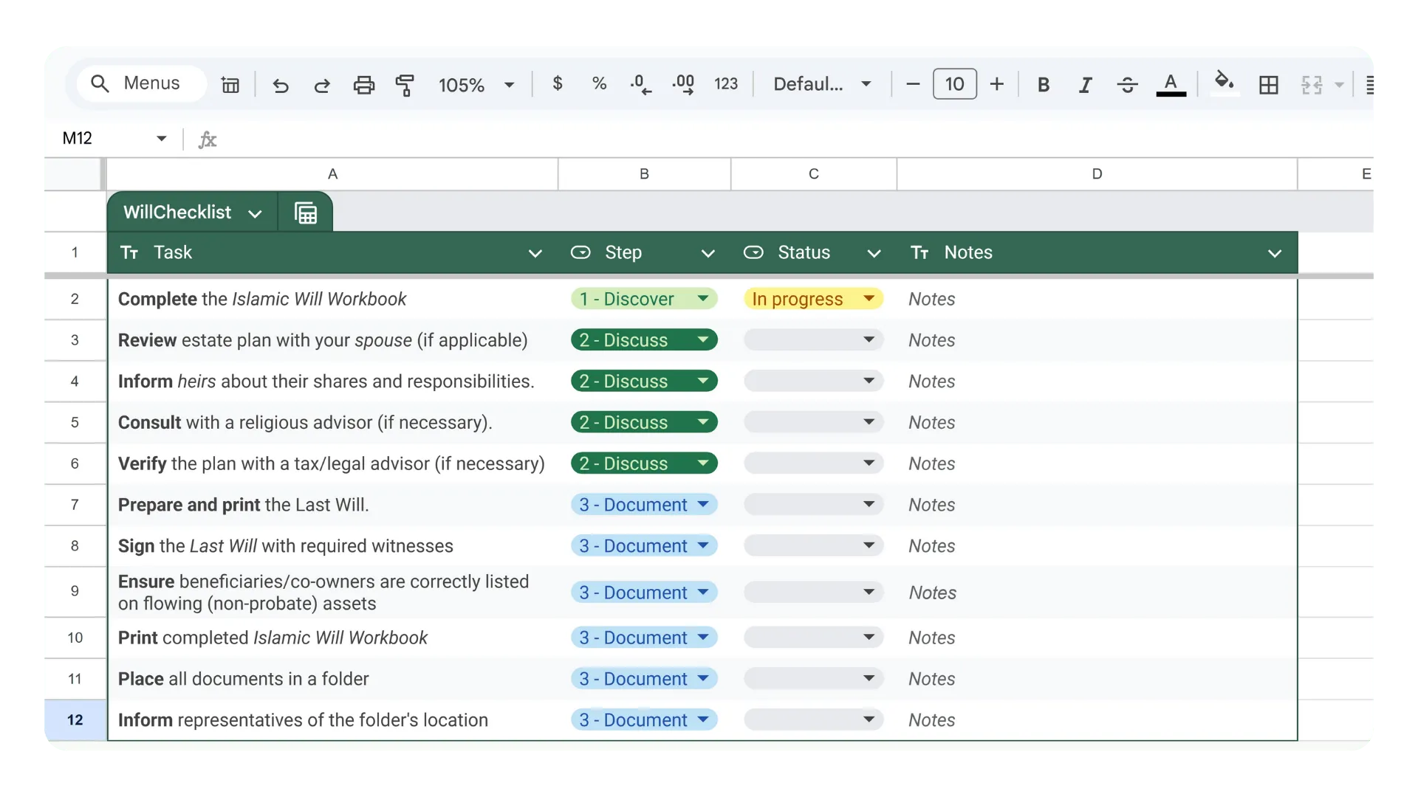Increase decimal places
The image size is (1418, 797).
(x=683, y=85)
